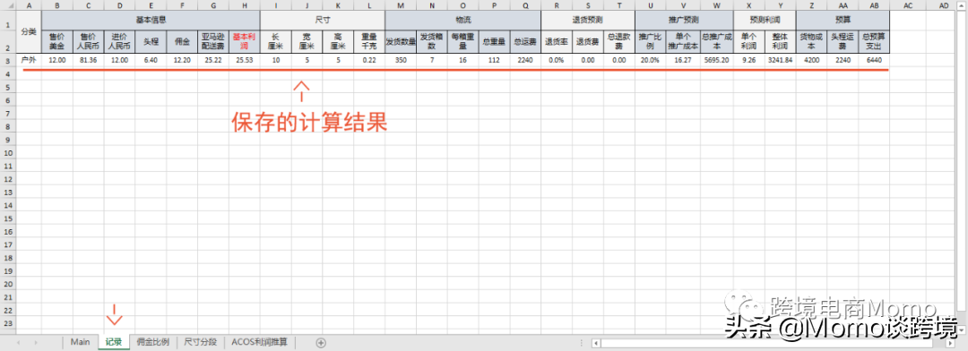This screenshot has height=351, width=968.
Task: Click the 头程 header cell
Action: click(151, 41)
